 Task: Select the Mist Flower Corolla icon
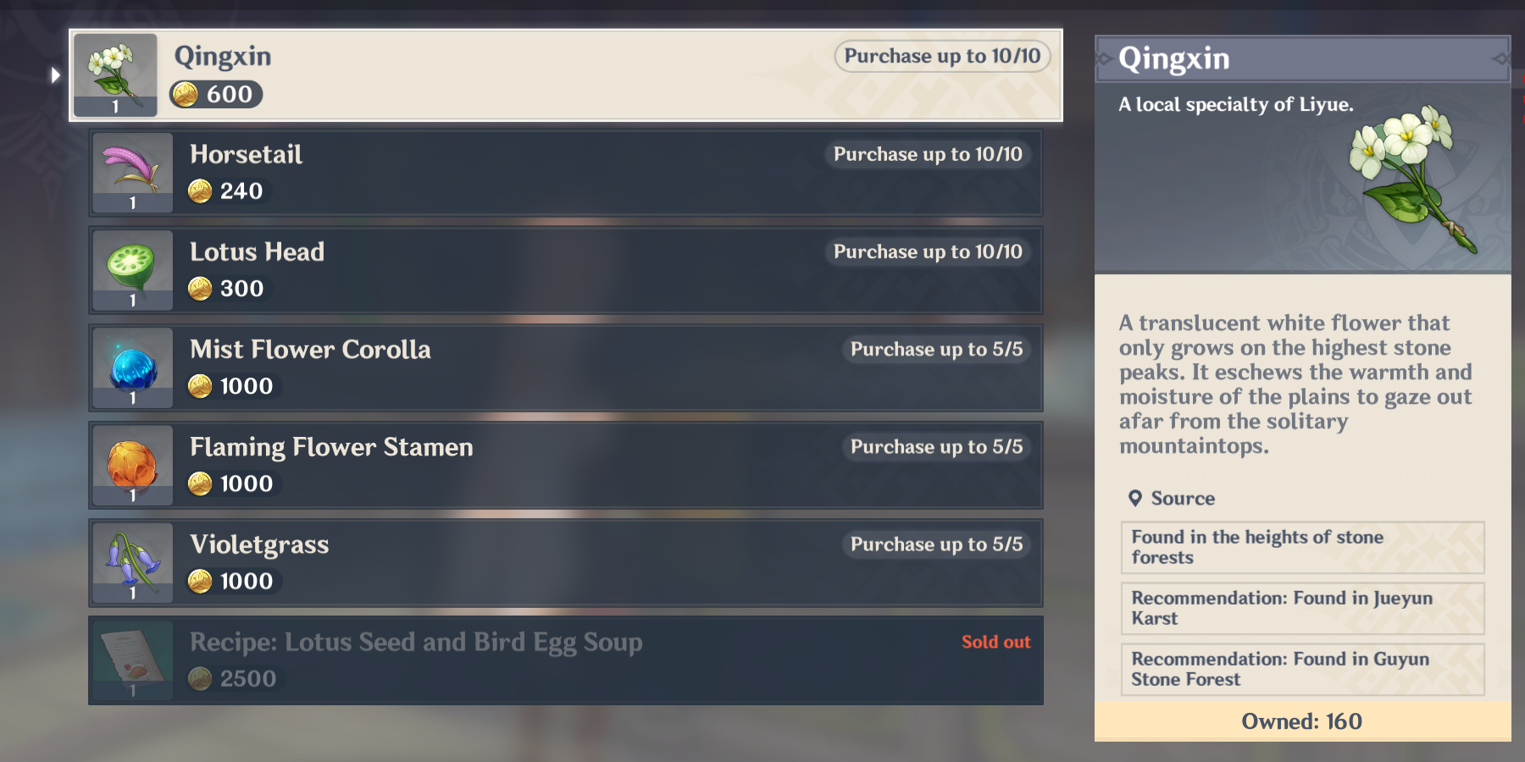point(132,366)
